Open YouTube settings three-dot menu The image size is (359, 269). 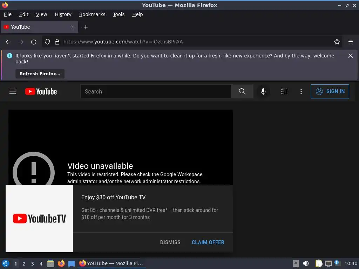[x=301, y=91]
